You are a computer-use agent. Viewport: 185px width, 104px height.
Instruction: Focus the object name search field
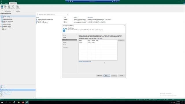[53, 14]
